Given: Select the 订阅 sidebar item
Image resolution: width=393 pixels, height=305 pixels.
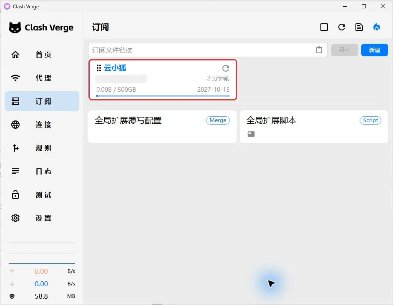Looking at the screenshot, I should click(42, 101).
